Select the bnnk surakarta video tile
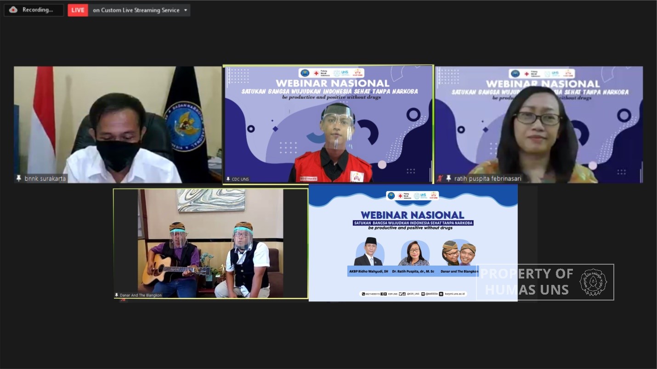The width and height of the screenshot is (657, 369). click(x=118, y=125)
